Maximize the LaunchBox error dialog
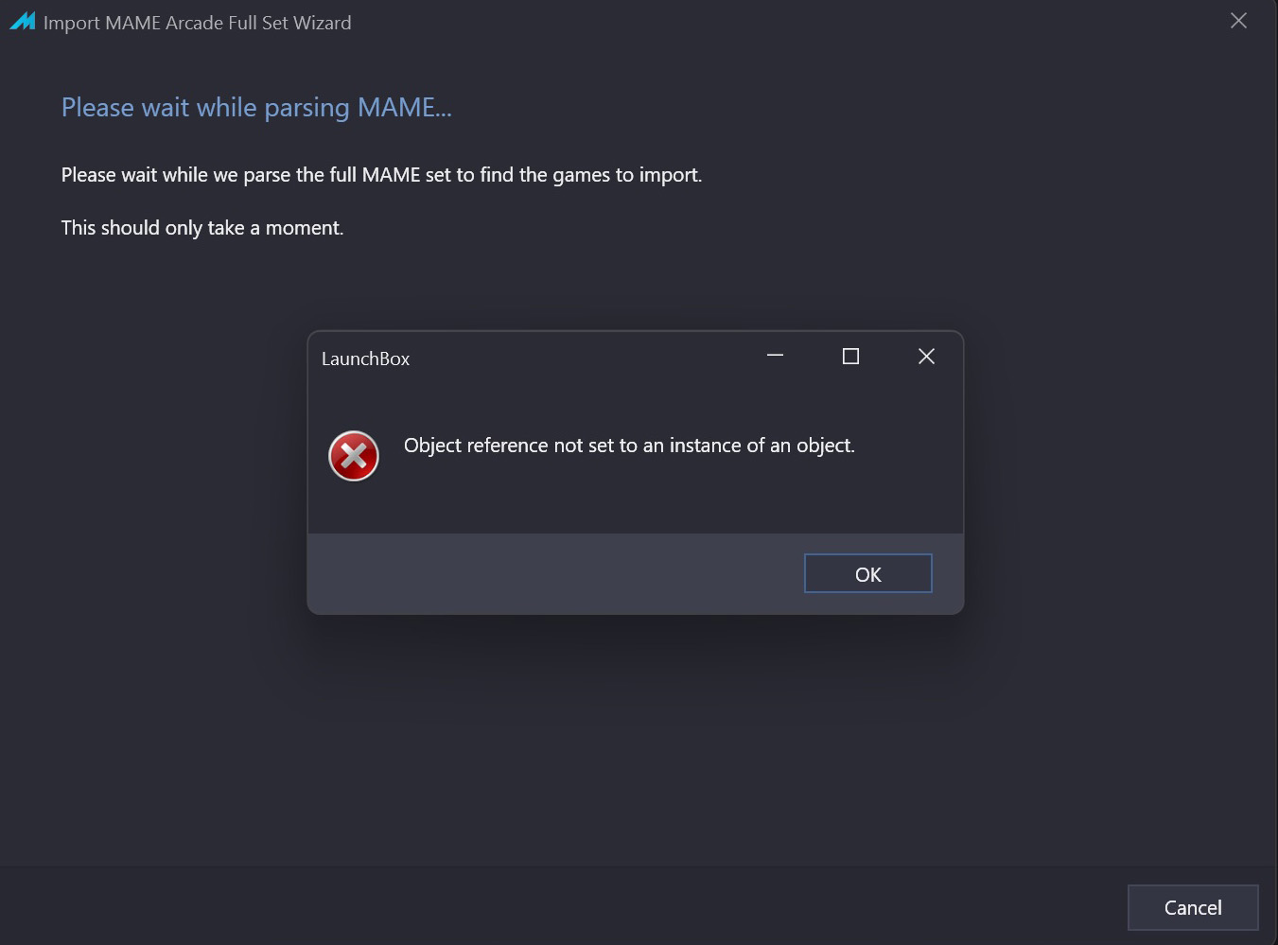The height and width of the screenshot is (945, 1278). coord(850,357)
